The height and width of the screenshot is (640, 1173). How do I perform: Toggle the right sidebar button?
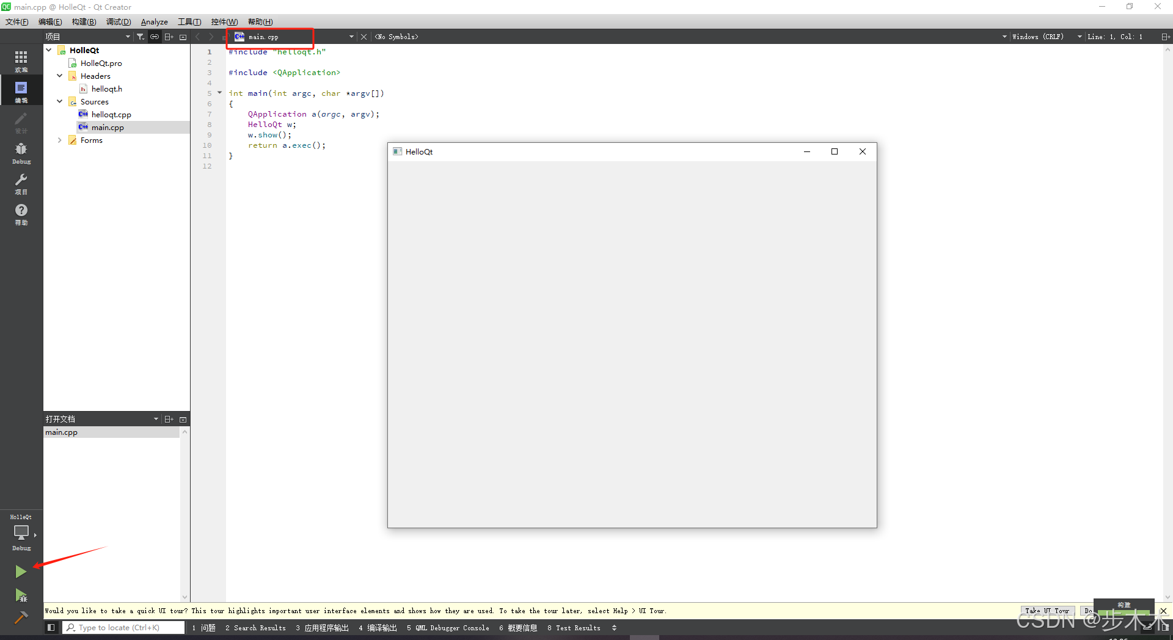pyautogui.click(x=1164, y=627)
